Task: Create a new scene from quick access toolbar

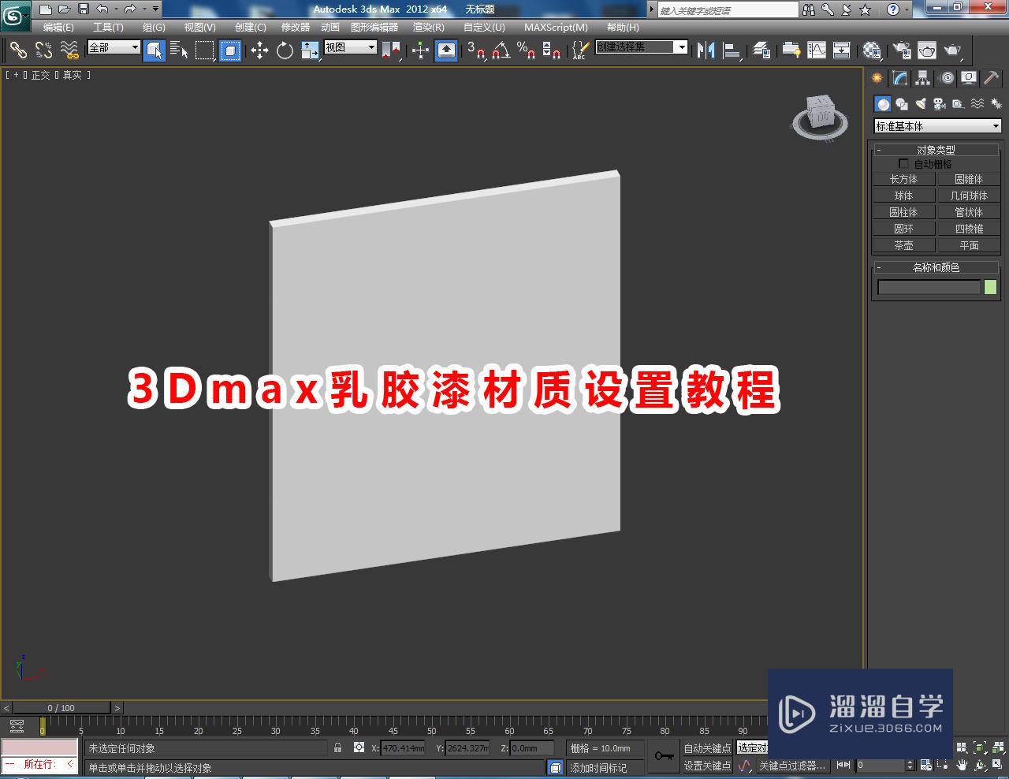Action: tap(46, 9)
